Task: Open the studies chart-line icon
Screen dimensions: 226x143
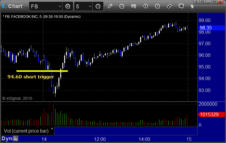Action: (122, 6)
